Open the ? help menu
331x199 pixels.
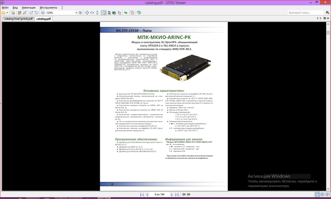62,8
